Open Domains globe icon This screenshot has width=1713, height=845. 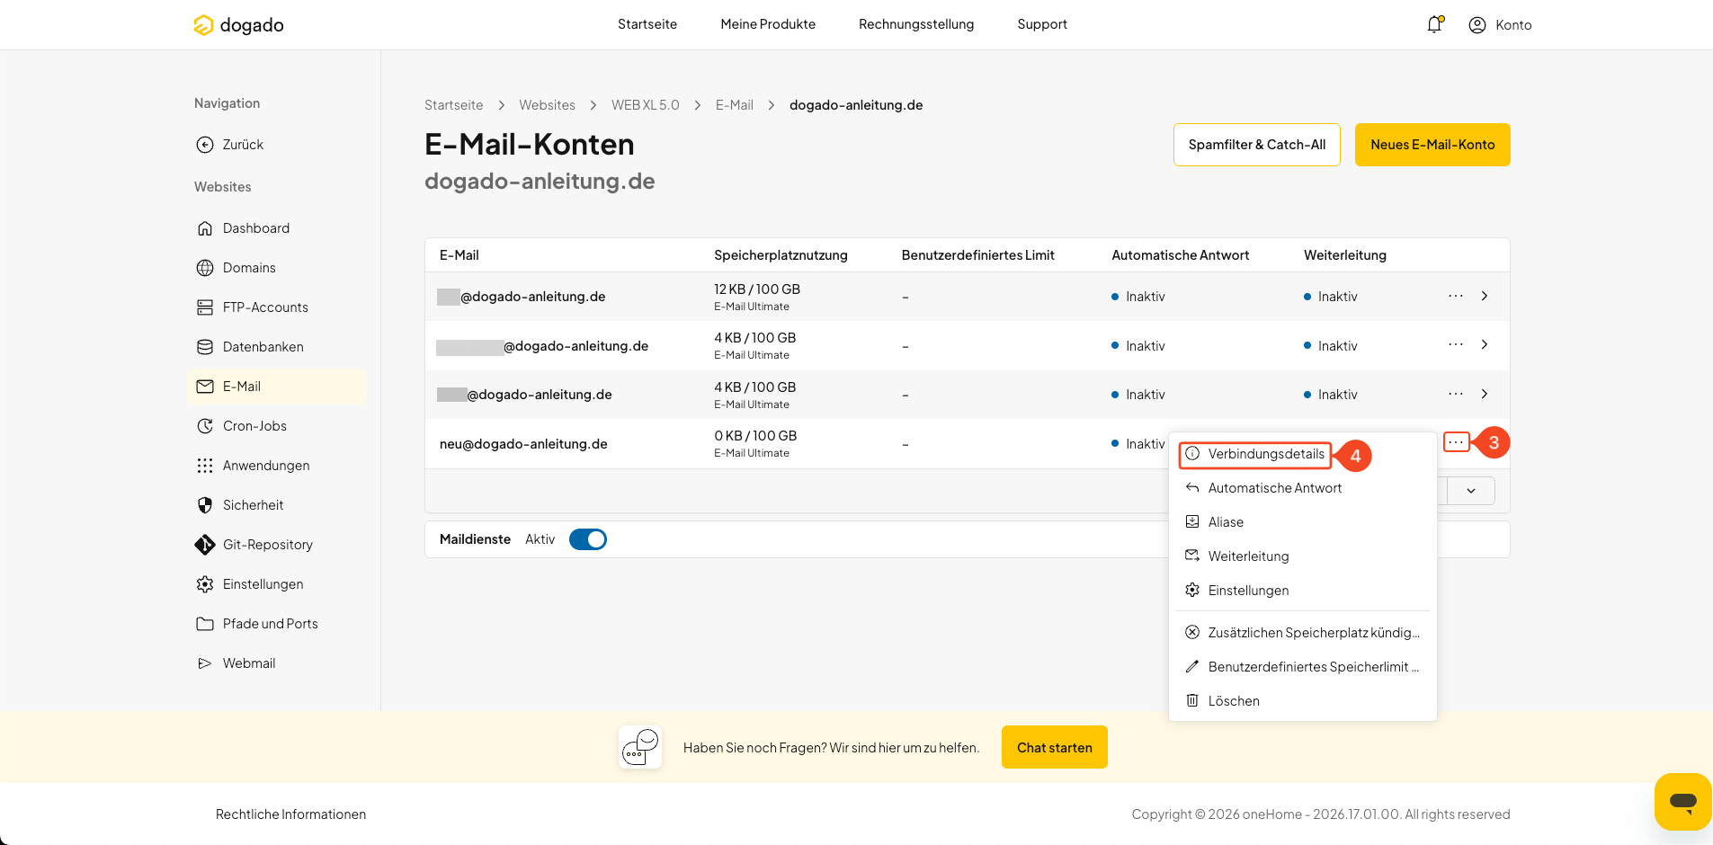(205, 268)
